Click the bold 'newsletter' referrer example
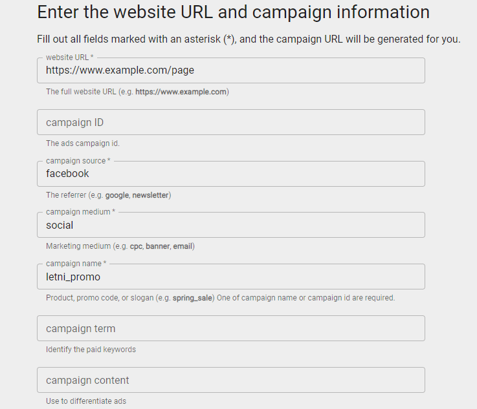The height and width of the screenshot is (409, 477). tap(150, 195)
